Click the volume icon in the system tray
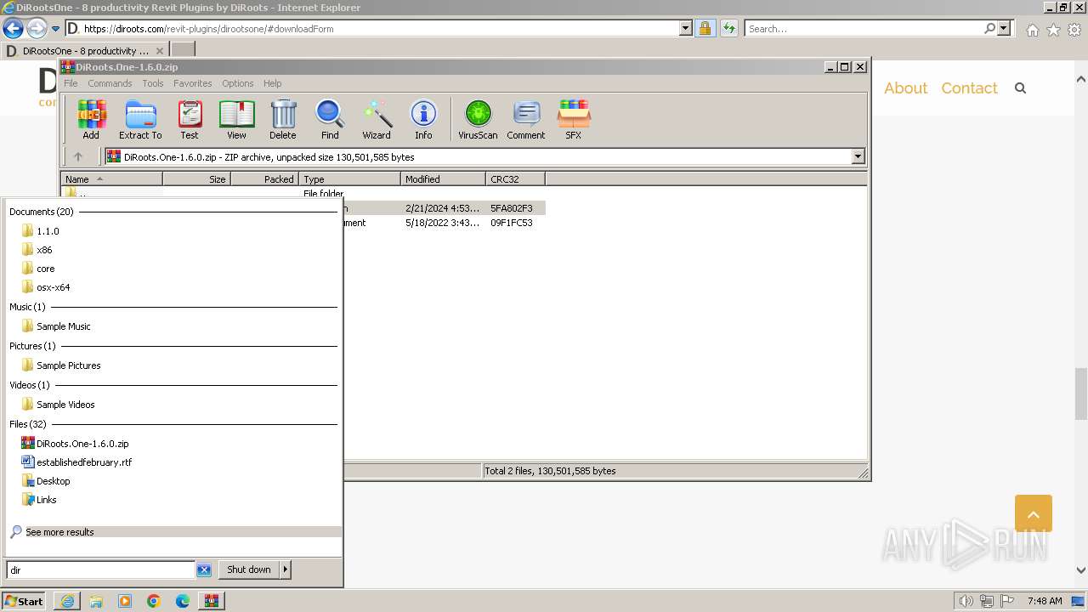Viewport: 1088px width, 612px height. point(966,601)
